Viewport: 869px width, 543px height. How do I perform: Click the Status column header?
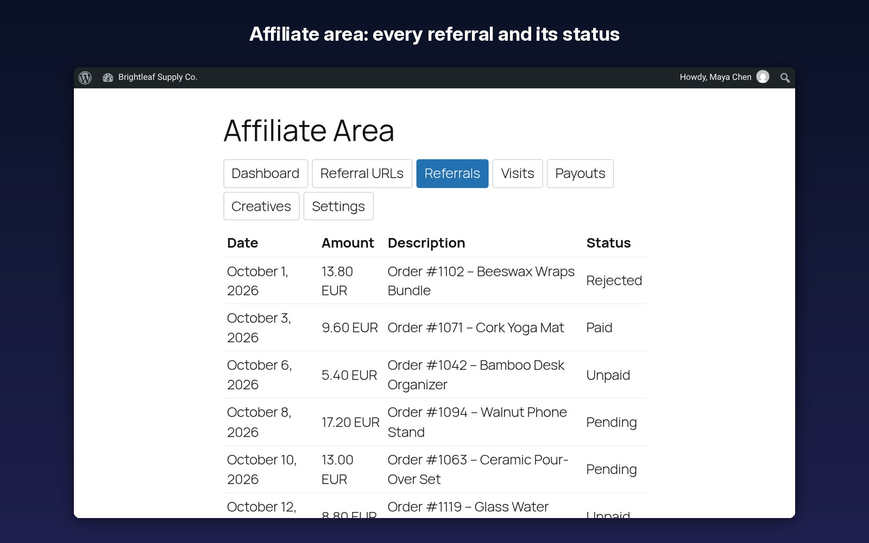point(608,243)
